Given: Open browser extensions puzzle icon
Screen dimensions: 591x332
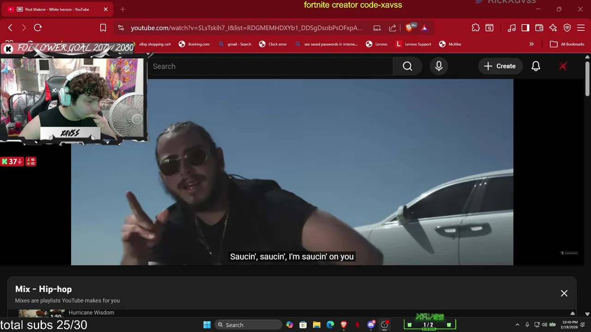Looking at the screenshot, I should tap(476, 28).
